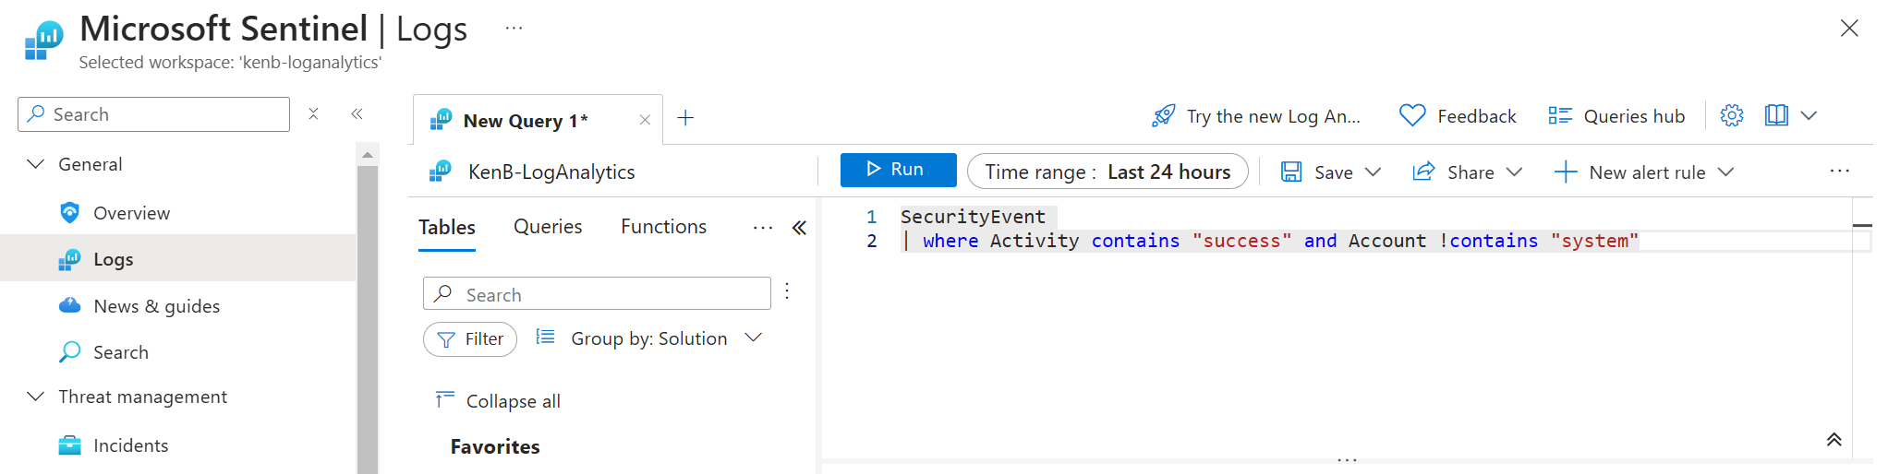The height and width of the screenshot is (474, 1888).
Task: Expand the New alert rule dropdown arrow
Action: pyautogui.click(x=1725, y=172)
